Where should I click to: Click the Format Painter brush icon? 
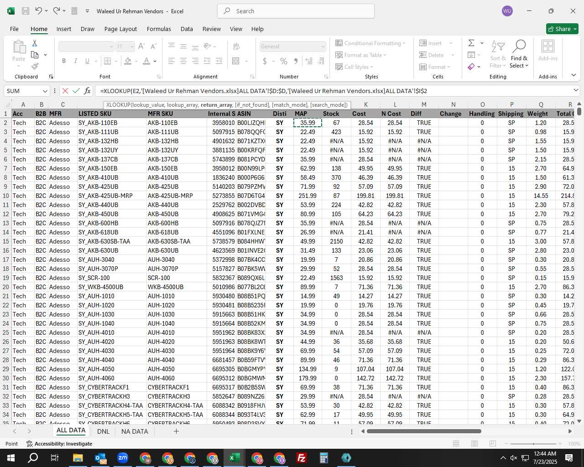pos(35,66)
